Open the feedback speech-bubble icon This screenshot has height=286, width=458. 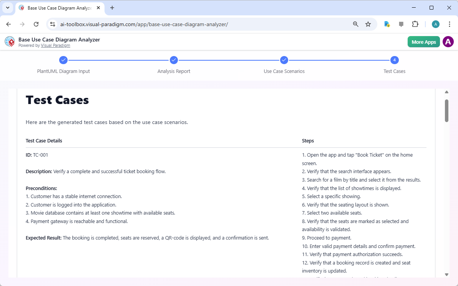[401, 24]
